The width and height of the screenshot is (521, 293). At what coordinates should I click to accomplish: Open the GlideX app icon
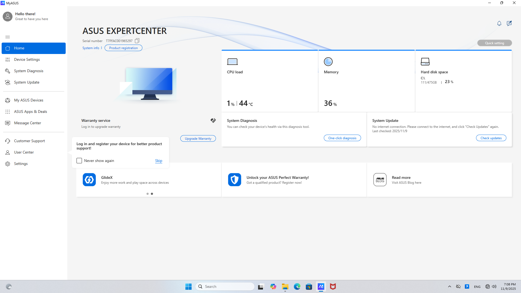pos(89,180)
